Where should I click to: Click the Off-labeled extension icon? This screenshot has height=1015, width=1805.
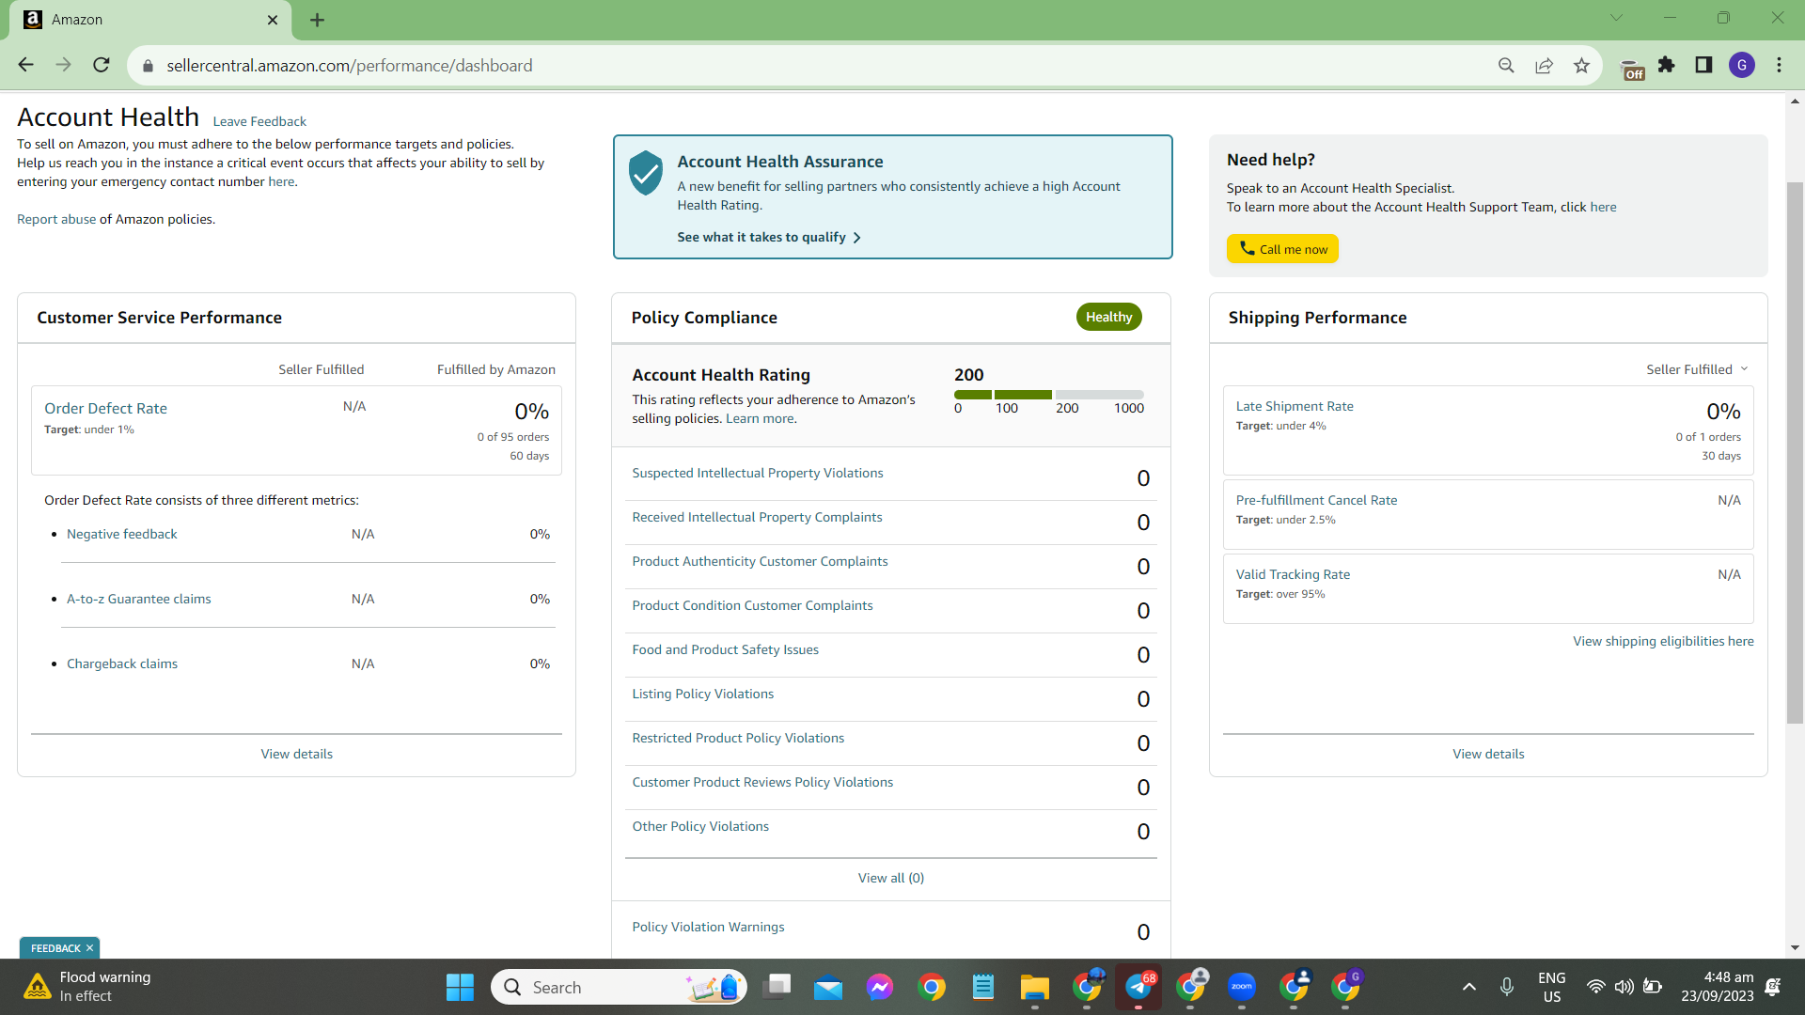[1632, 69]
